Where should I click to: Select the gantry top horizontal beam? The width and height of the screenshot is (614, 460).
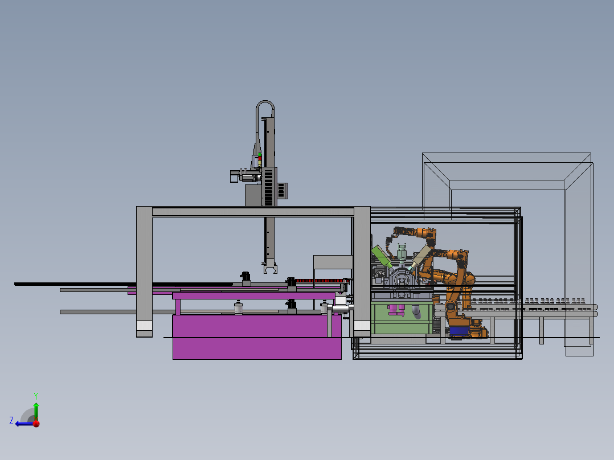click(x=253, y=212)
